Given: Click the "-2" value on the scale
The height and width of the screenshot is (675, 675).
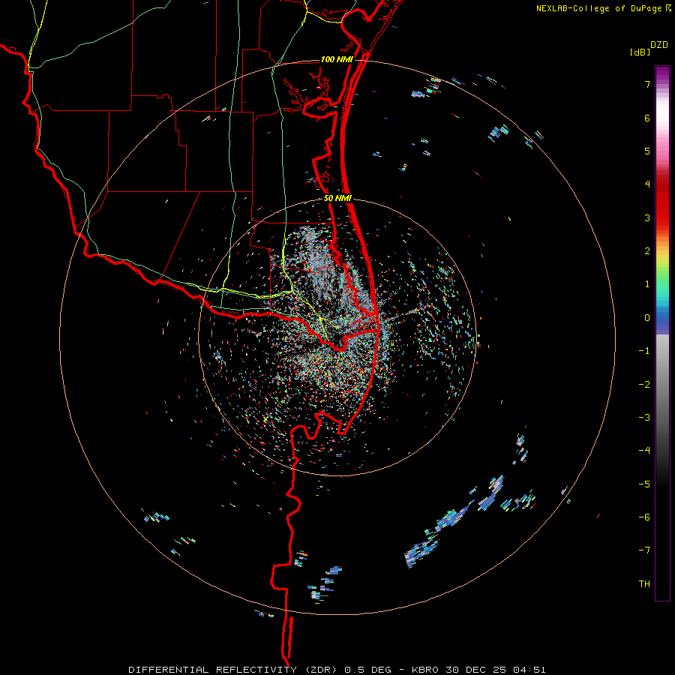Looking at the screenshot, I should (644, 385).
